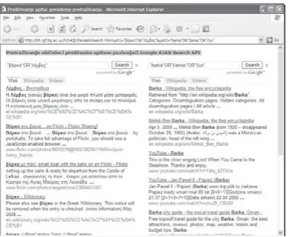Click the Mail envelope toolbar icon

click(153, 29)
